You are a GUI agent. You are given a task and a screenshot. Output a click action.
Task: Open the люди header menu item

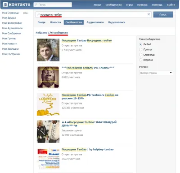pyautogui.click(x=97, y=5)
